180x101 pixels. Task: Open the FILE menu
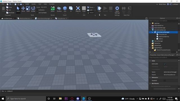pyautogui.click(x=3, y=4)
